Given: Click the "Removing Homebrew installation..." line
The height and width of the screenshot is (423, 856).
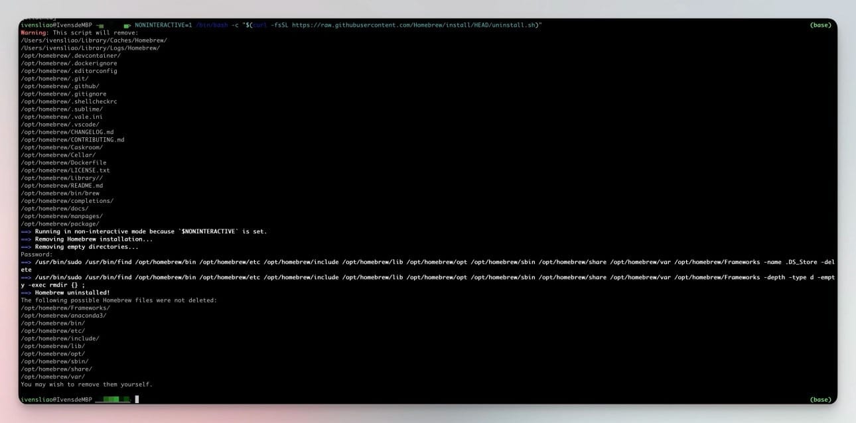Looking at the screenshot, I should pos(94,239).
